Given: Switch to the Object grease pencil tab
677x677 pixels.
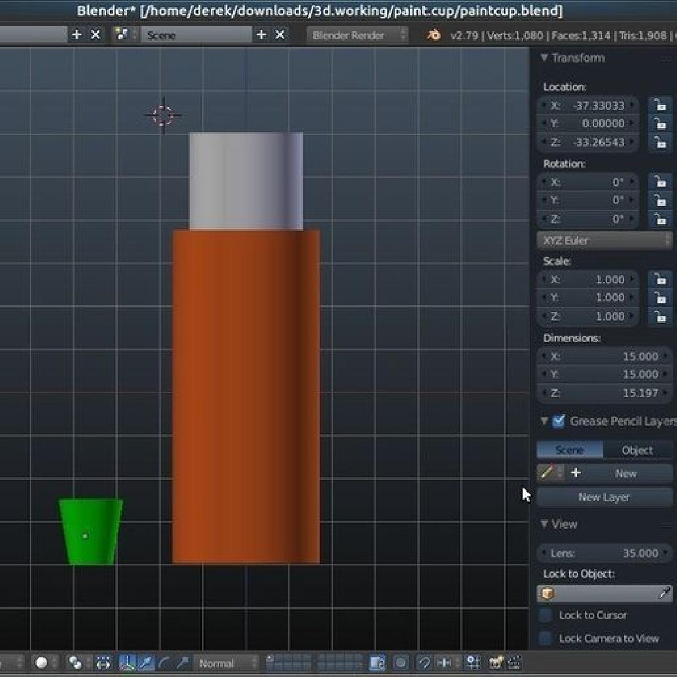Looking at the screenshot, I should [637, 450].
